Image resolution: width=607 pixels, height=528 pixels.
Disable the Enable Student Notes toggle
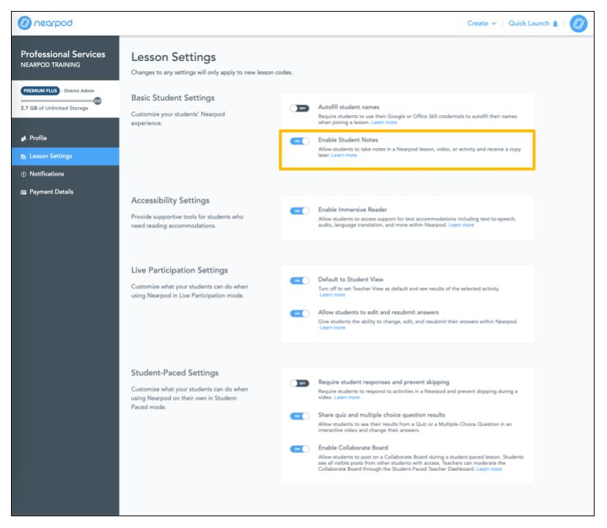pos(299,141)
